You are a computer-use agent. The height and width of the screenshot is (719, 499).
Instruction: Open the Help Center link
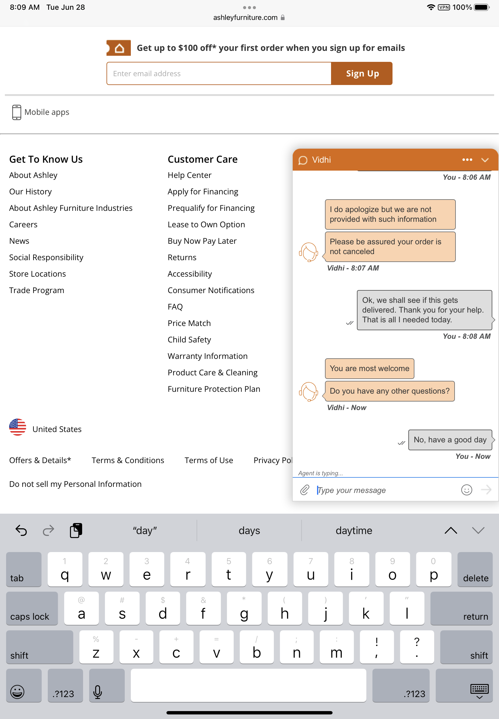tap(190, 175)
